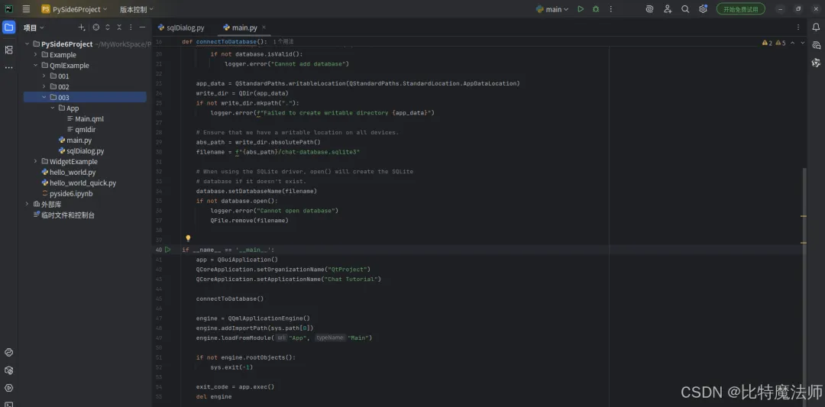Image resolution: width=825 pixels, height=407 pixels.
Task: Collapse the 003 folder in project tree
Action: coord(44,97)
